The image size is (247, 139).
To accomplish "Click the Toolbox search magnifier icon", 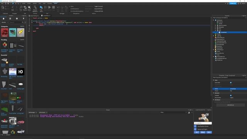I will coord(23,22).
